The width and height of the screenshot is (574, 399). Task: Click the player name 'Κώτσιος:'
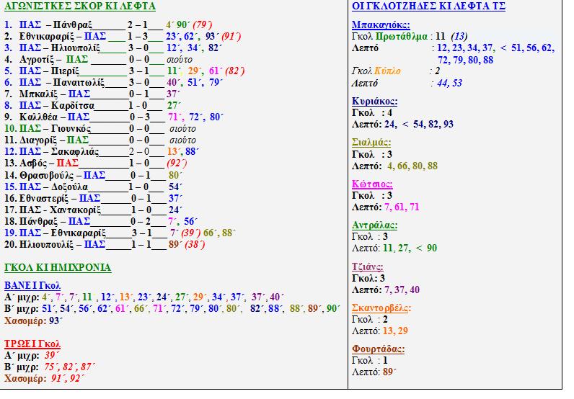(372, 184)
